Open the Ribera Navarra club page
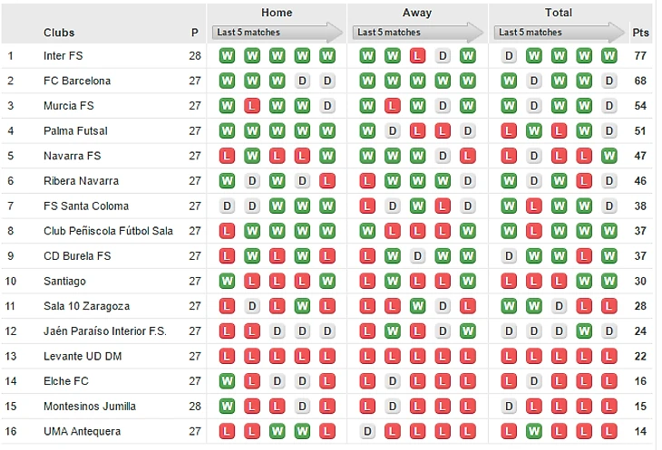 tap(81, 181)
